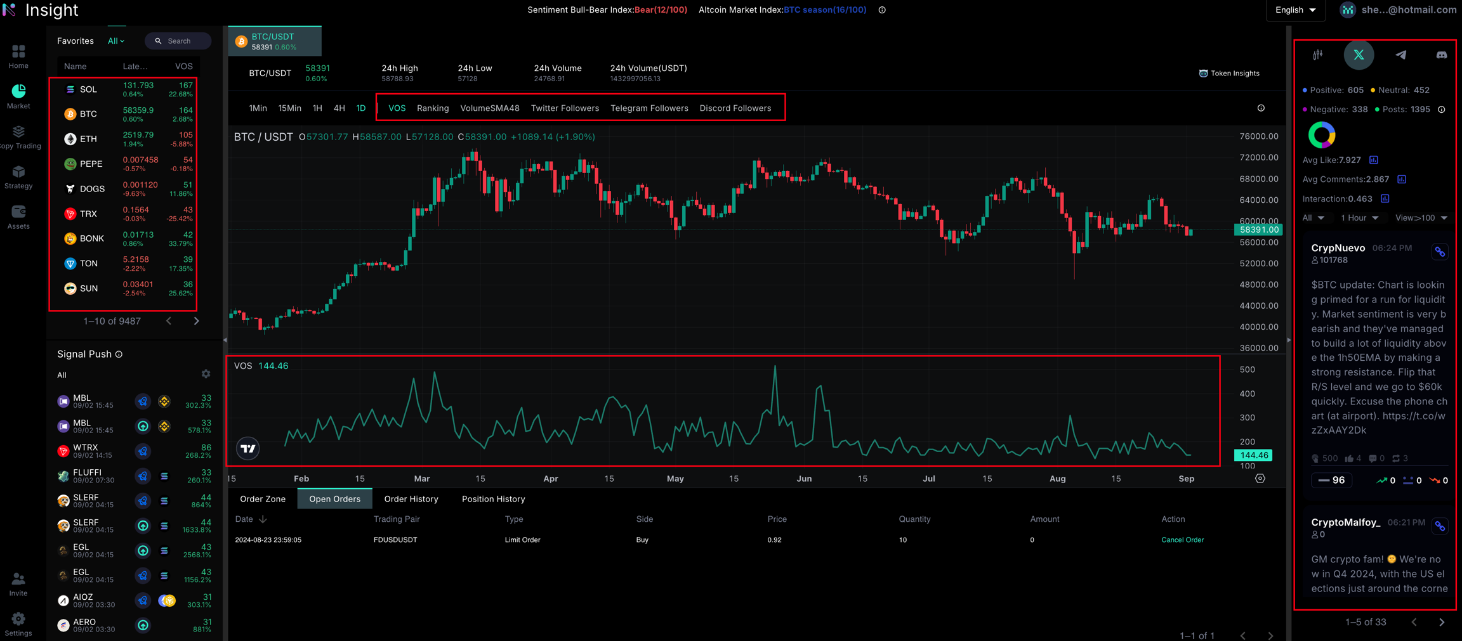Open the X (Twitter) social feed icon
Screen dimensions: 1462x641
tap(1359, 55)
